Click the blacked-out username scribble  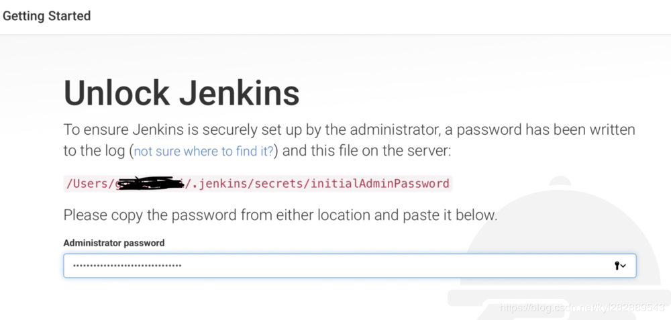pyautogui.click(x=150, y=184)
